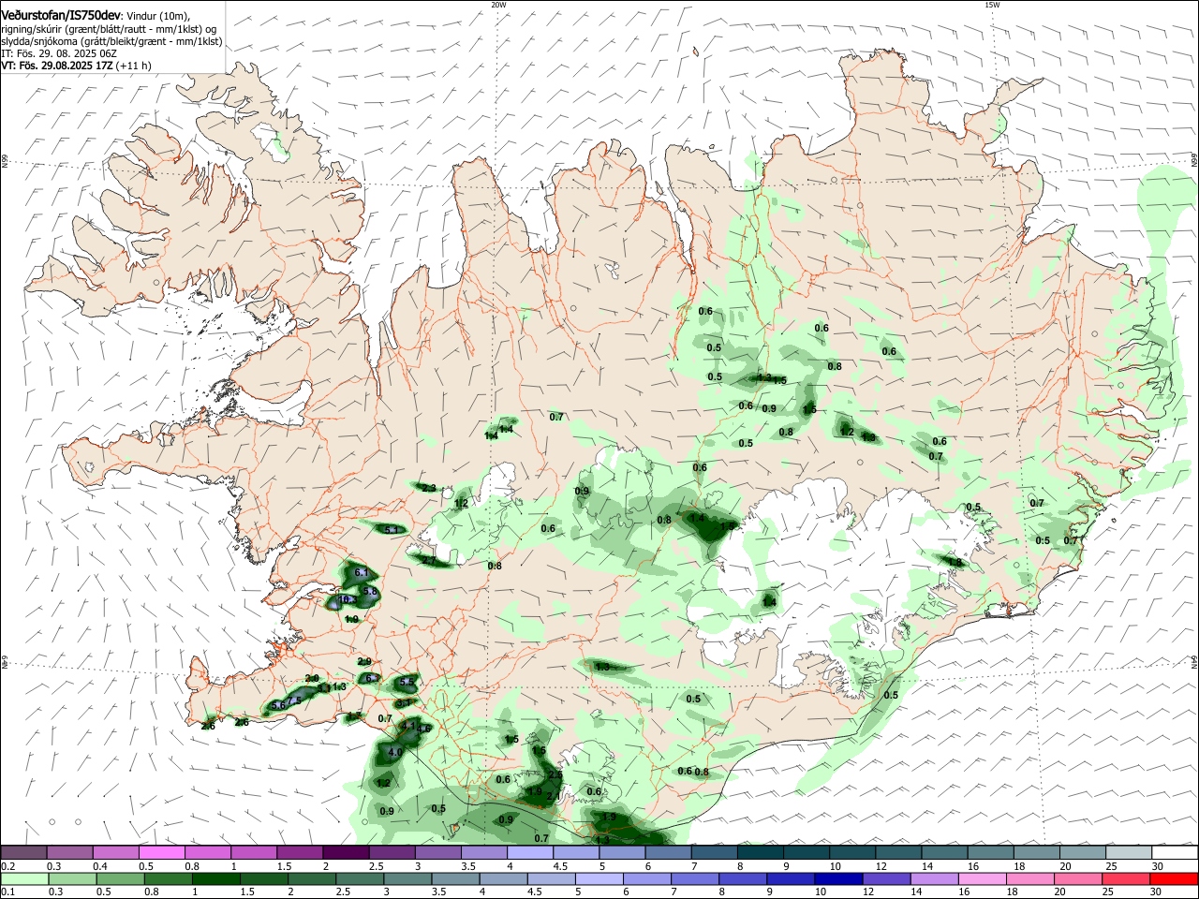Click the medium green swatch right of 0.5, lower legend row
This screenshot has height=899, width=1199.
tap(120, 878)
